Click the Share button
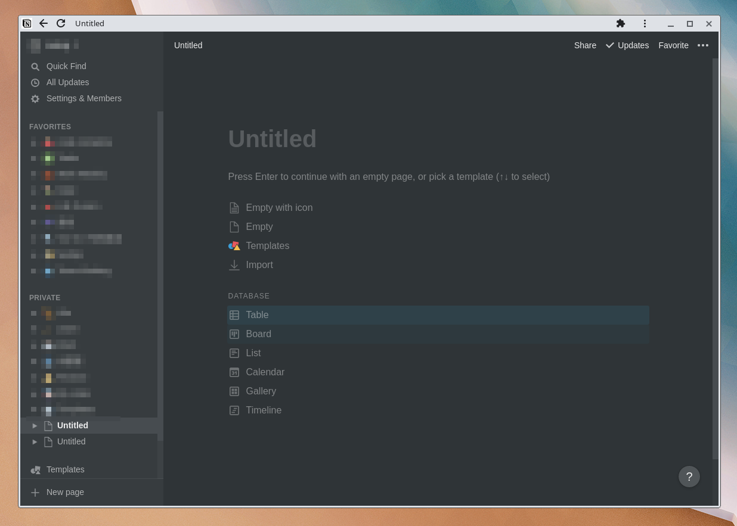737x526 pixels. pyautogui.click(x=585, y=45)
